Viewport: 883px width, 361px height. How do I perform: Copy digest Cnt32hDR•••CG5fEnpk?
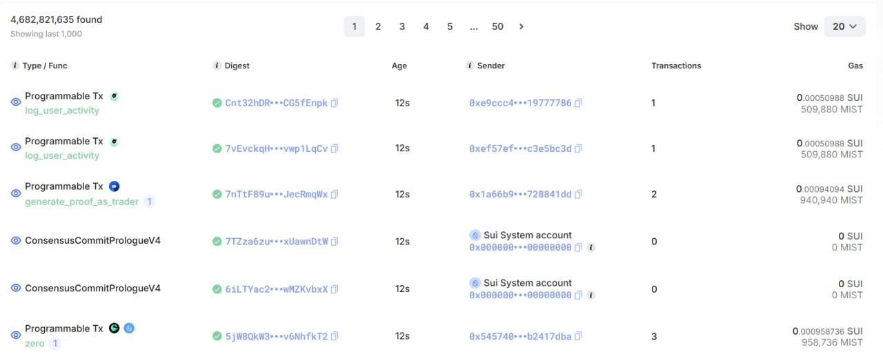tap(335, 103)
